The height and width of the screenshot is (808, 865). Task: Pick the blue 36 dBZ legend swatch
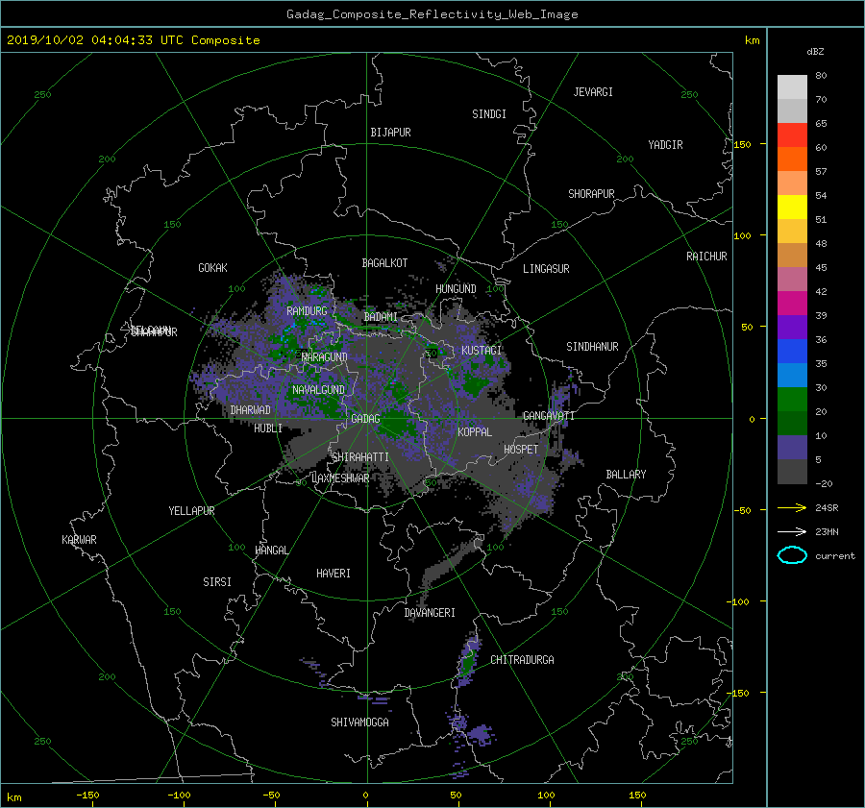(792, 351)
